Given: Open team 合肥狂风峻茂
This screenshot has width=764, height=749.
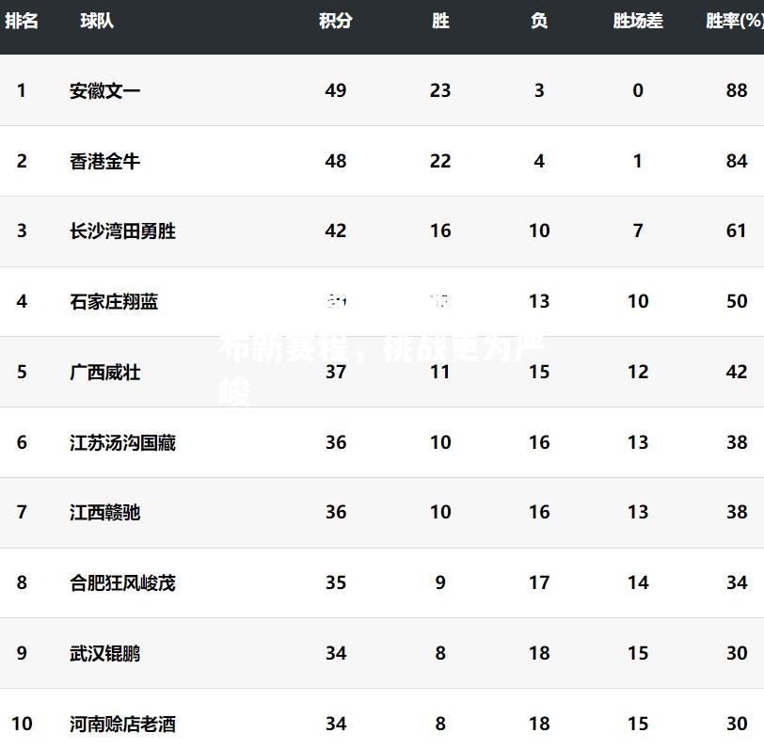Looking at the screenshot, I should [122, 582].
